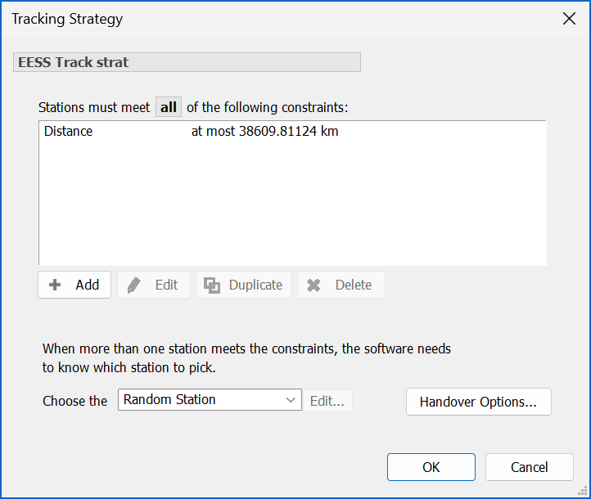Click the chevron arrow of station combo box
Viewport: 591px width, 499px height.
[x=291, y=400]
